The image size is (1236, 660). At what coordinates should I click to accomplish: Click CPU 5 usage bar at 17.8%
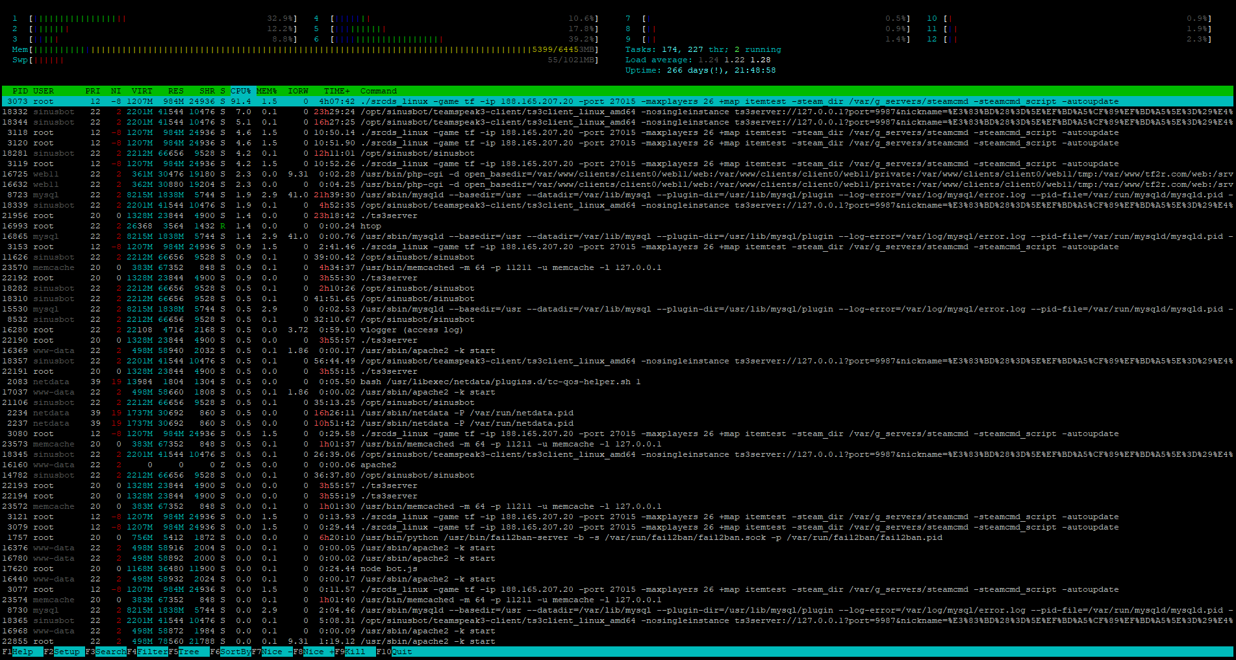(456, 29)
